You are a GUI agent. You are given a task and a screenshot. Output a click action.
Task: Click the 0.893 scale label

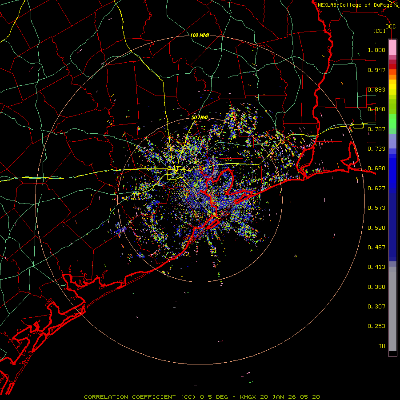pyautogui.click(x=376, y=89)
